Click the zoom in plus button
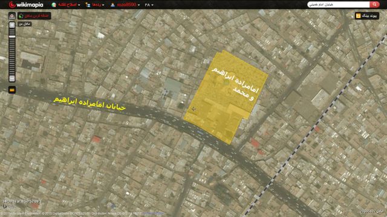Image resolution: width=387 pixels, height=217 pixels. click(12, 25)
